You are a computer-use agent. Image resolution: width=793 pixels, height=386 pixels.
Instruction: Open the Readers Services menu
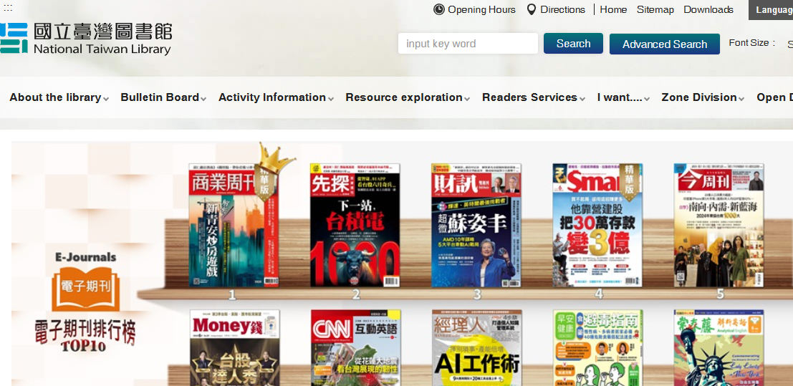tap(533, 97)
